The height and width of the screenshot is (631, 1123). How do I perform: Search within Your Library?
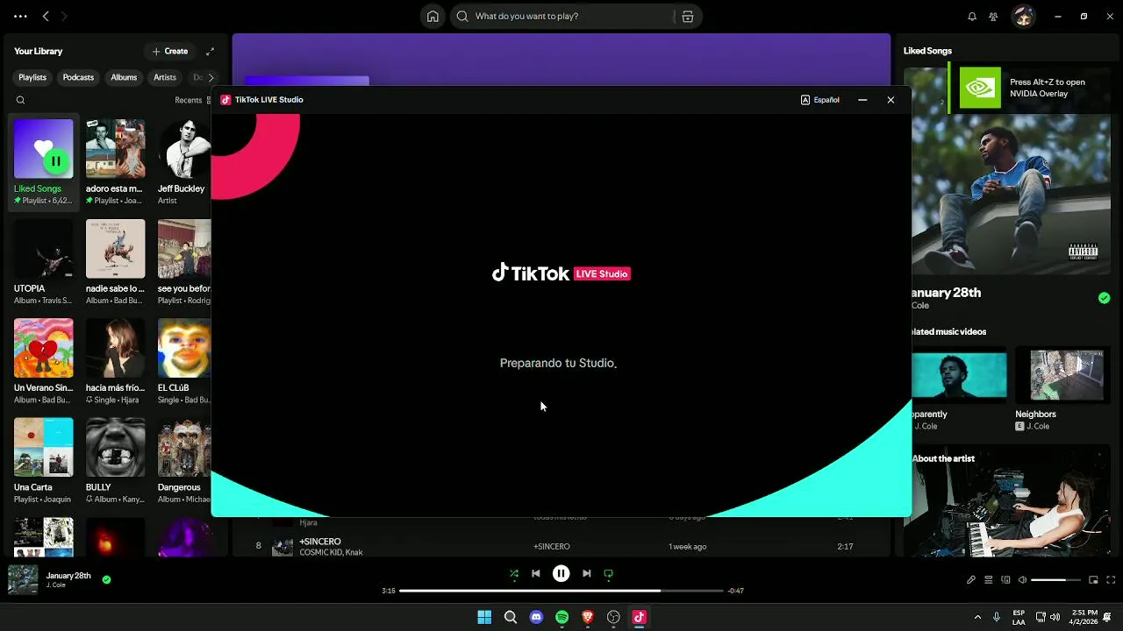20,100
